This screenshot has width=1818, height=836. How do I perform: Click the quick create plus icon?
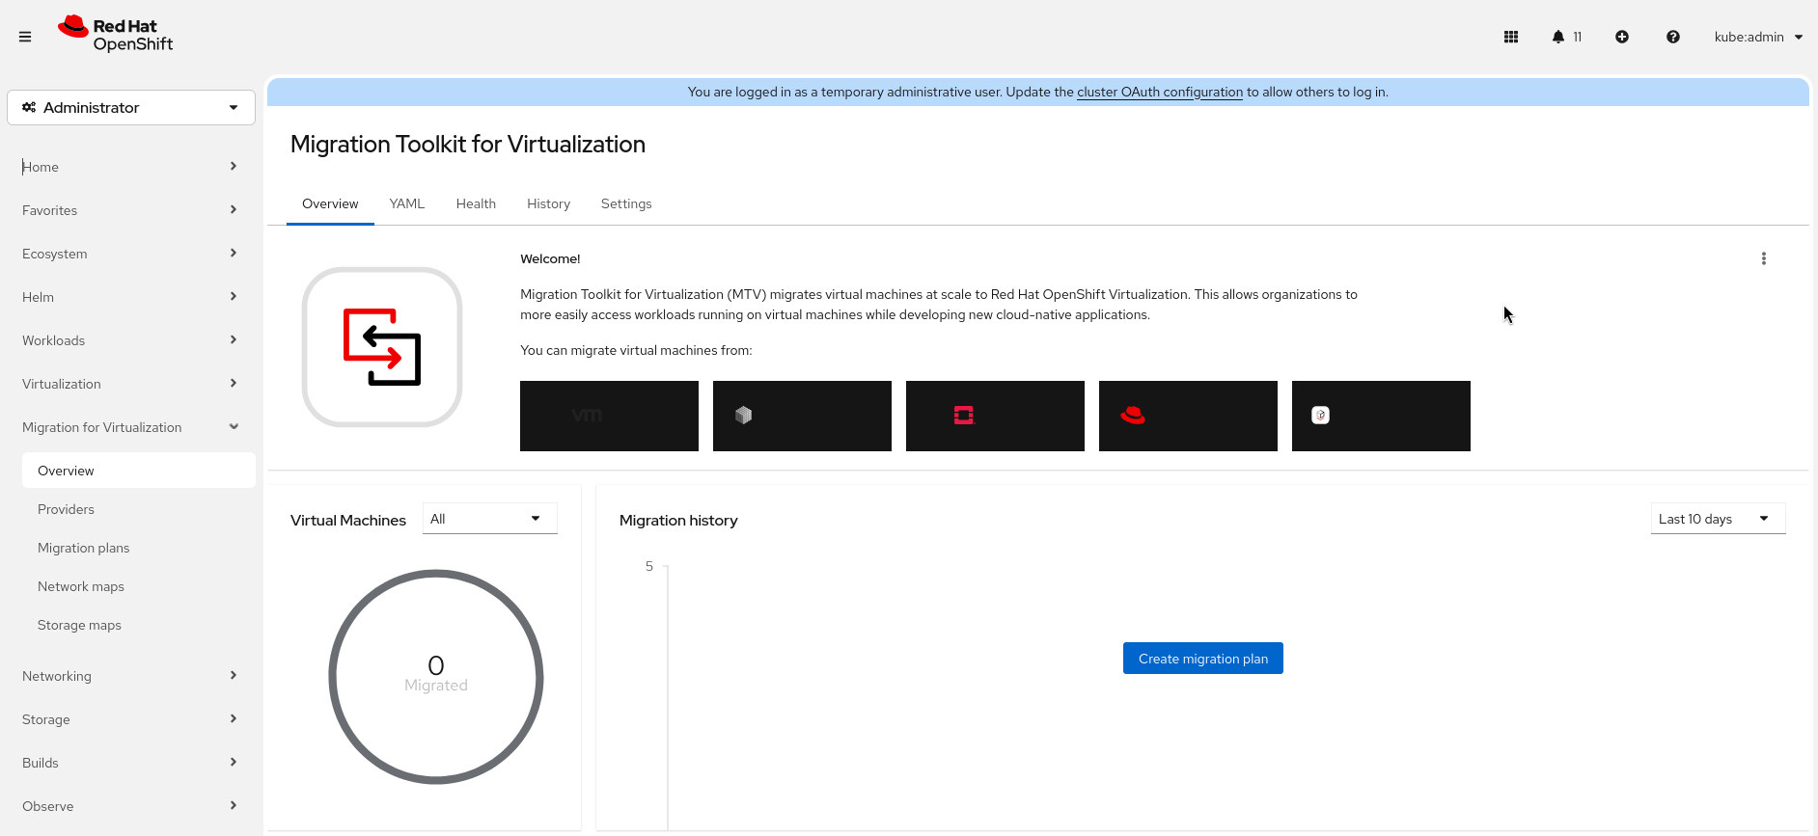(1622, 37)
